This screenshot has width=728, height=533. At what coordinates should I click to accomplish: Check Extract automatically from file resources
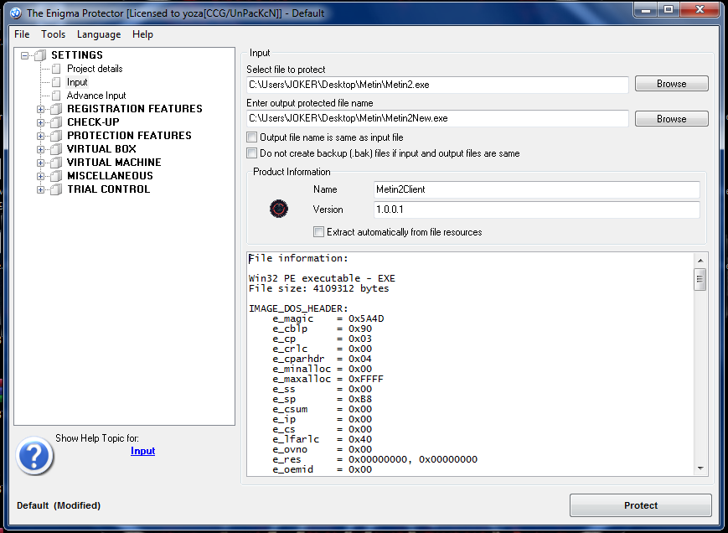318,231
